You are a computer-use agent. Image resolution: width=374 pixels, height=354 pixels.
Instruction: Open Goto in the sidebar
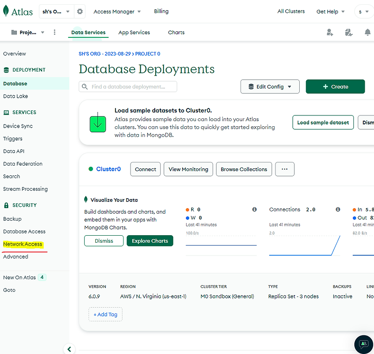(x=9, y=290)
